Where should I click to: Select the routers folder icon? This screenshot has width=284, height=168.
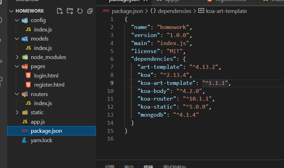(25, 94)
